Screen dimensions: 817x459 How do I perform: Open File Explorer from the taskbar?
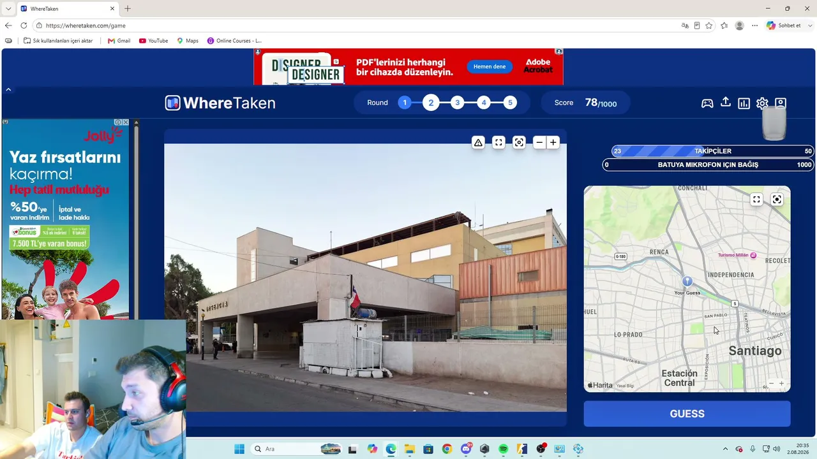pyautogui.click(x=409, y=449)
